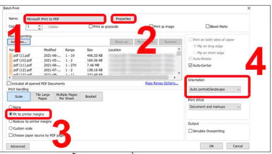The height and width of the screenshot is (154, 272).
Task: Click the pdf (1).pdf file icon
Action: (x=11, y=55)
